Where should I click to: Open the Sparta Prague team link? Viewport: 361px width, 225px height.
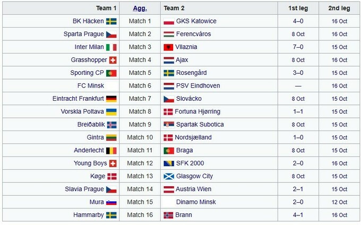(x=83, y=34)
